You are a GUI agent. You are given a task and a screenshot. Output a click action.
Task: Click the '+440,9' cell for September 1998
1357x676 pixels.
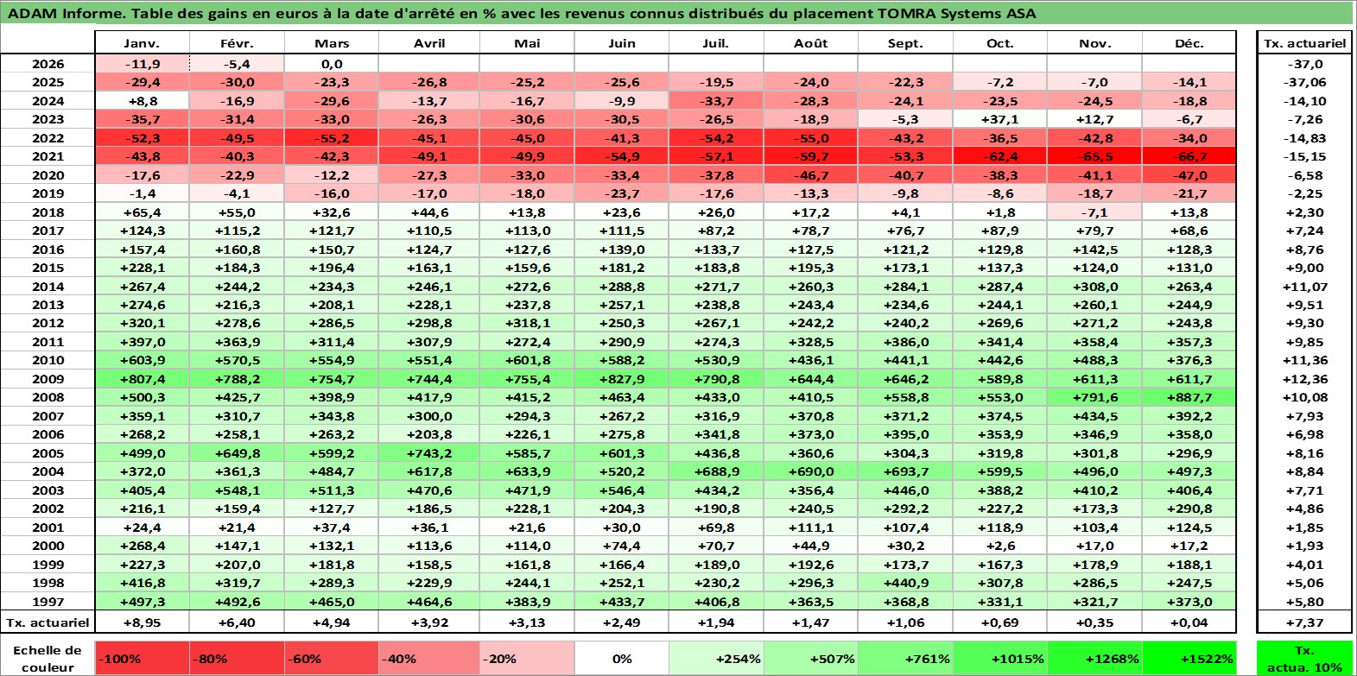(x=905, y=583)
